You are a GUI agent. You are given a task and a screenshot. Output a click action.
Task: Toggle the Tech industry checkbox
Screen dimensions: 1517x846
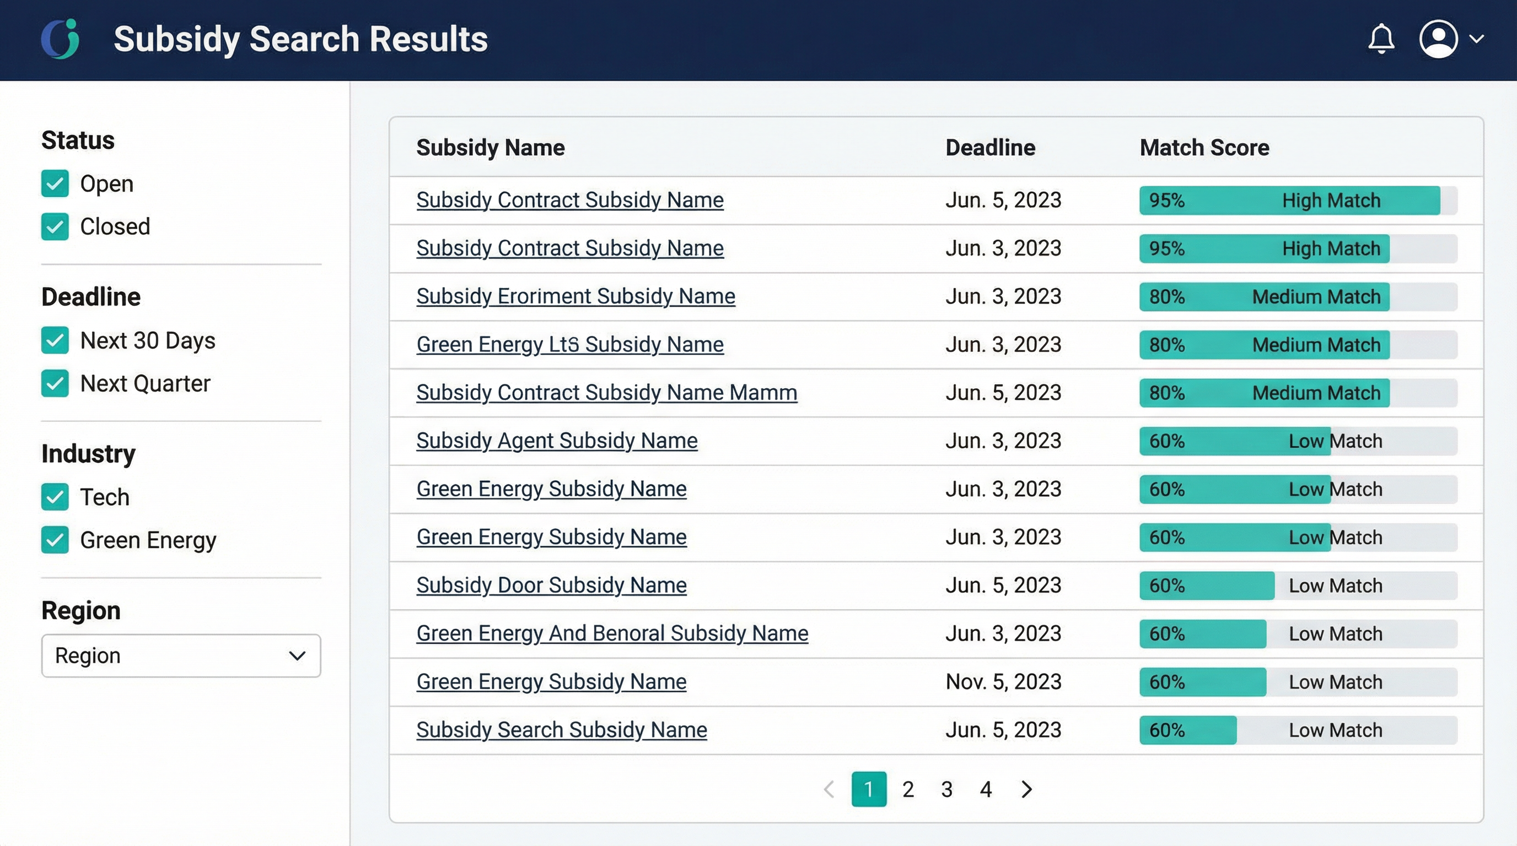[x=55, y=497]
